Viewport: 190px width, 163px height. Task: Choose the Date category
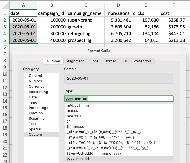tap(33, 97)
